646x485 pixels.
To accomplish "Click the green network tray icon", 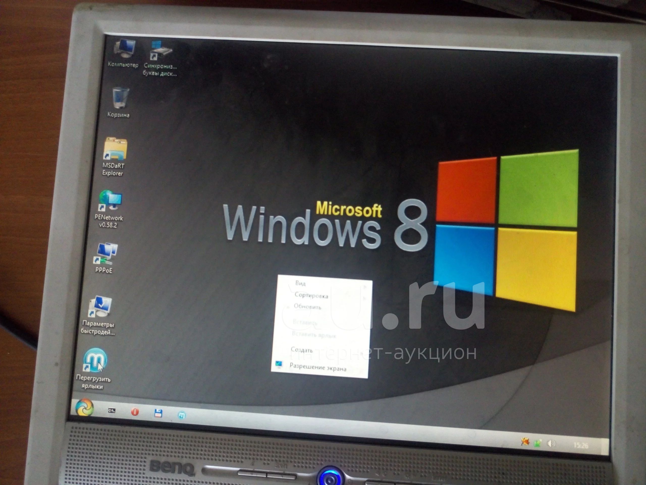I will pos(538,443).
